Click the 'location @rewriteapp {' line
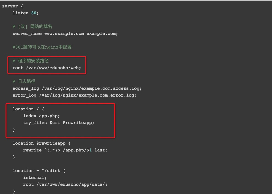The image size is (272, 194). pos(42,143)
